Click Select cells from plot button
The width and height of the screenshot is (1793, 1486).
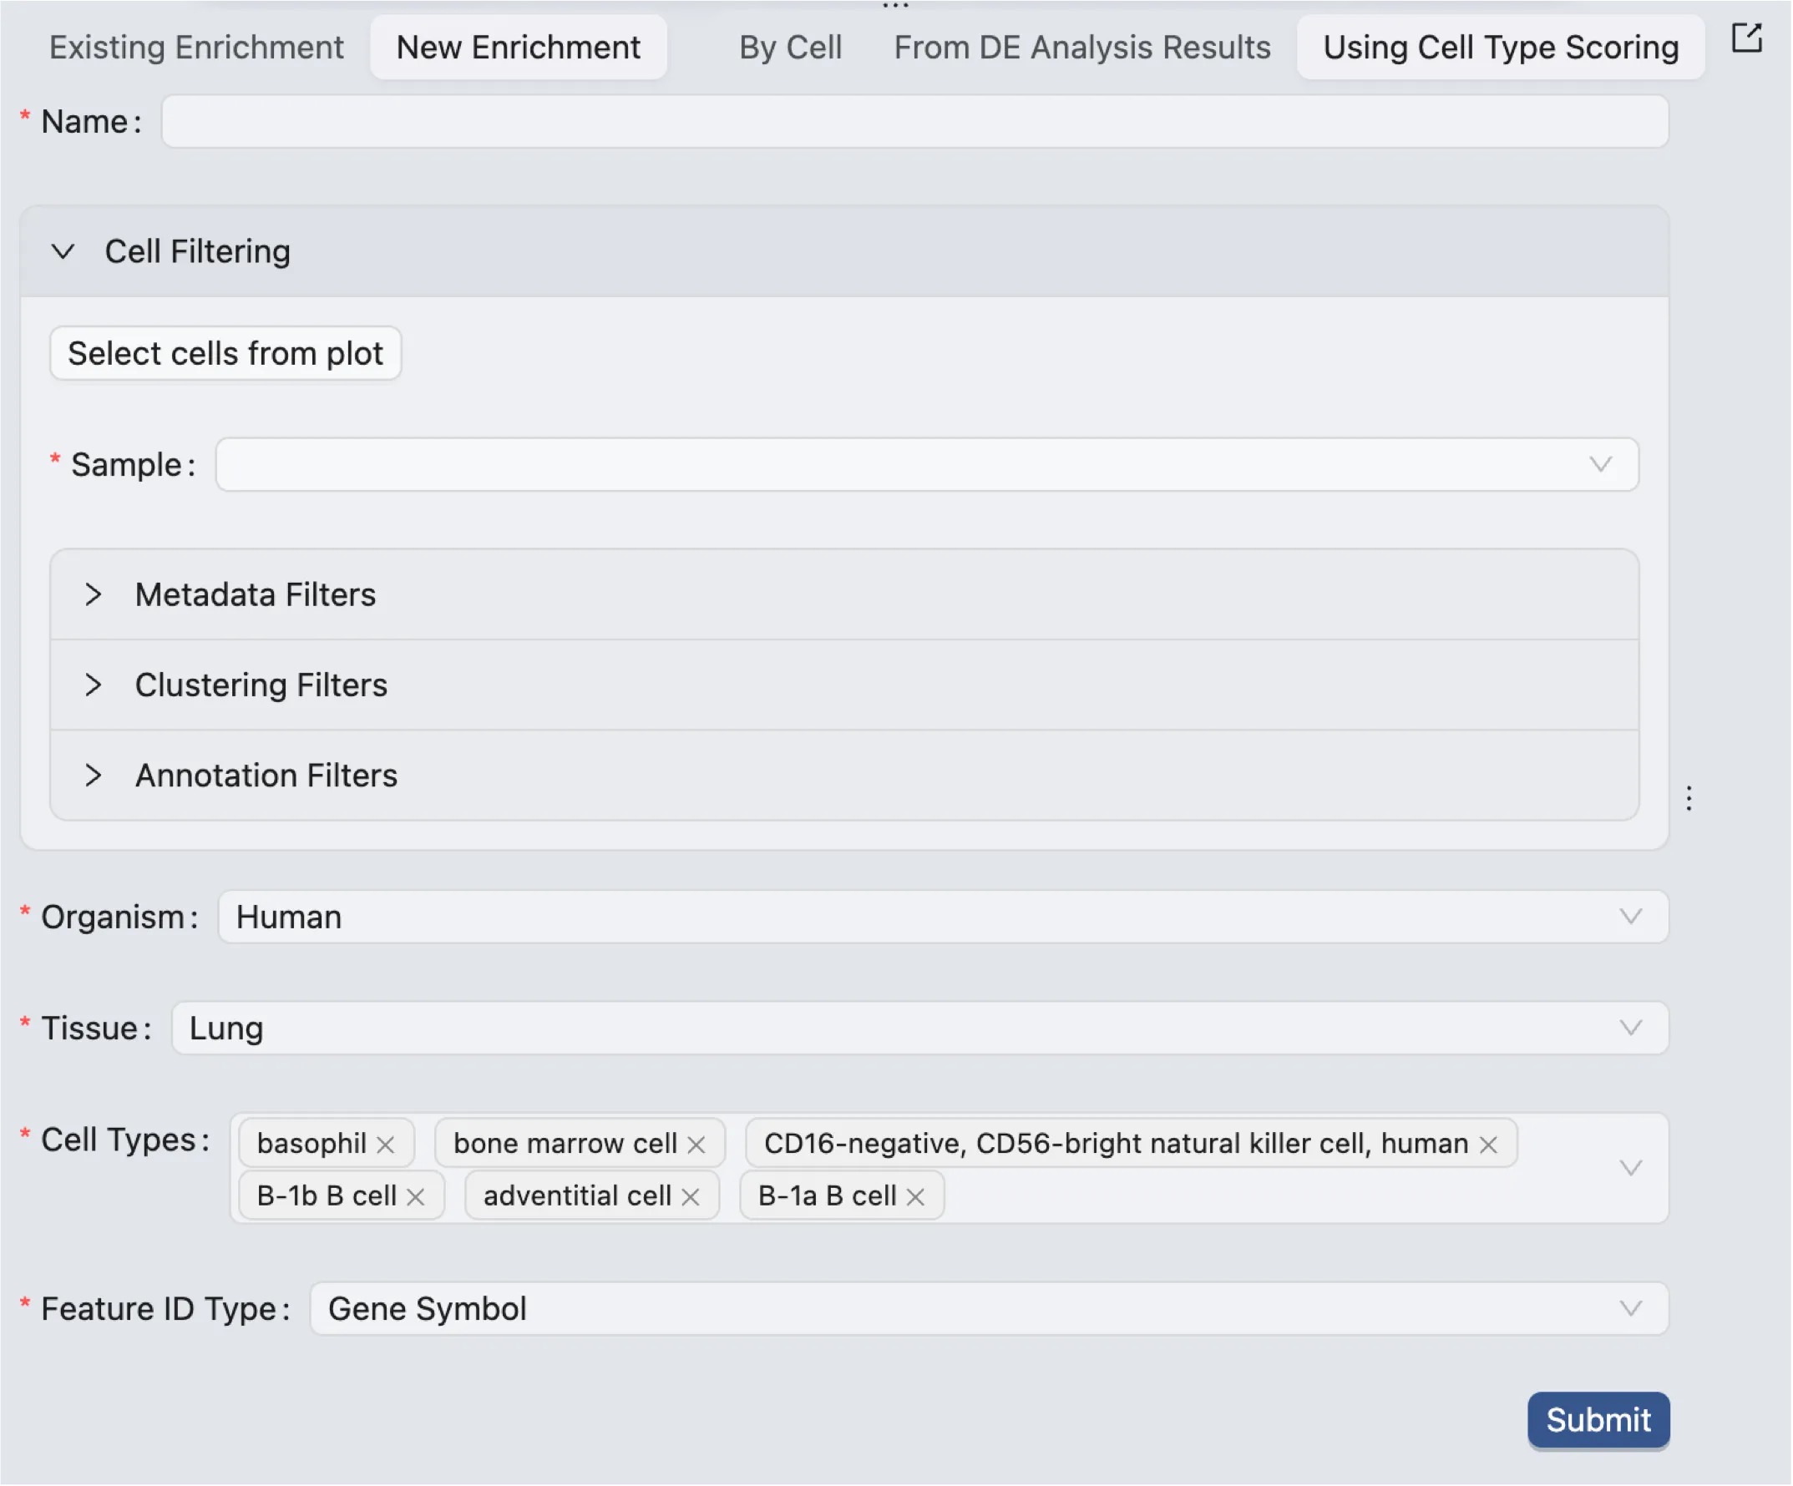(225, 353)
